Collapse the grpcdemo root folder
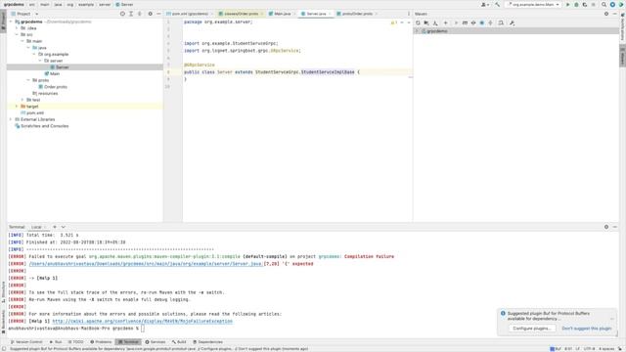The height and width of the screenshot is (352, 626). point(11,22)
